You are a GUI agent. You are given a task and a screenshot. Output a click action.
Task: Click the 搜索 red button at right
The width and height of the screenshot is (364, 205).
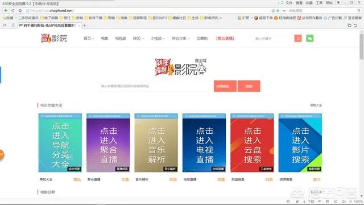point(249,86)
